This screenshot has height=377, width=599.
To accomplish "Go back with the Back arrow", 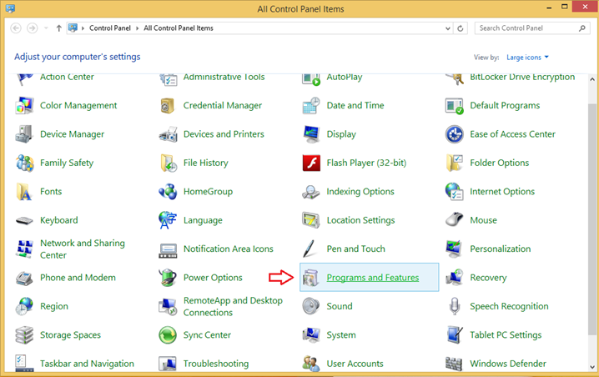I will pos(16,28).
